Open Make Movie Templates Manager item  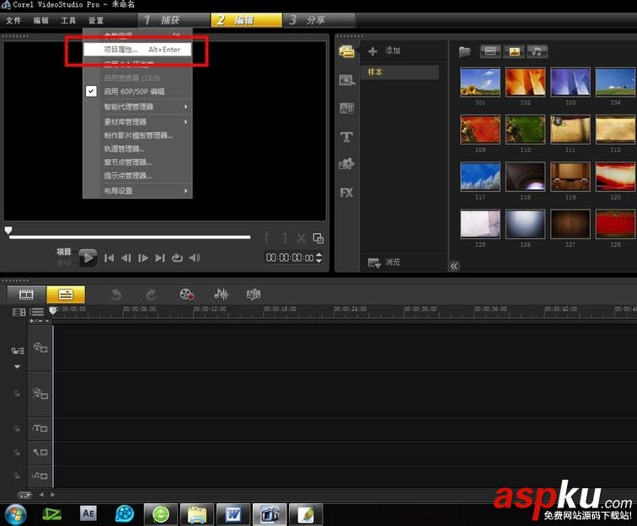(137, 135)
